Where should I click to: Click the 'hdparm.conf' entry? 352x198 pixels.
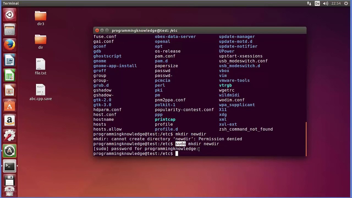[107, 110]
